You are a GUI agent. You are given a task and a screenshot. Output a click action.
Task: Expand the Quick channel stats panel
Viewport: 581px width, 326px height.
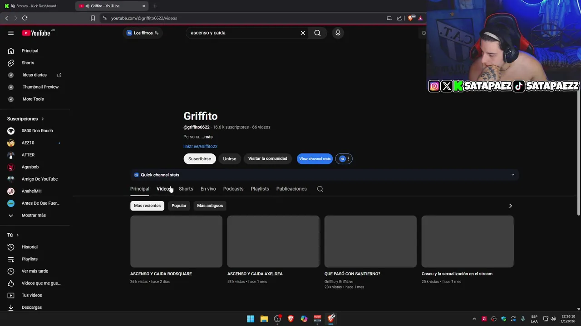tap(325, 175)
